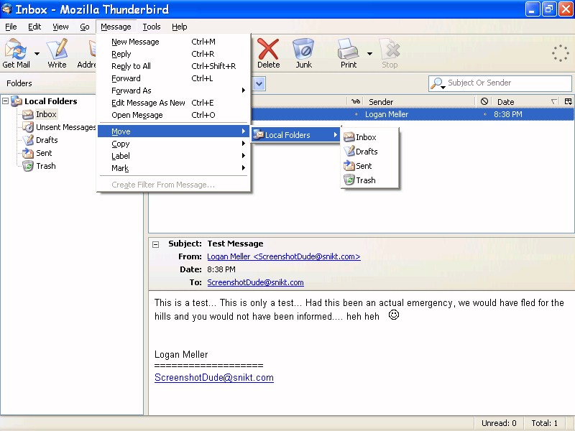Viewport: 575px width, 431px height.
Task: Choose New Message from Message menu
Action: (x=173, y=42)
